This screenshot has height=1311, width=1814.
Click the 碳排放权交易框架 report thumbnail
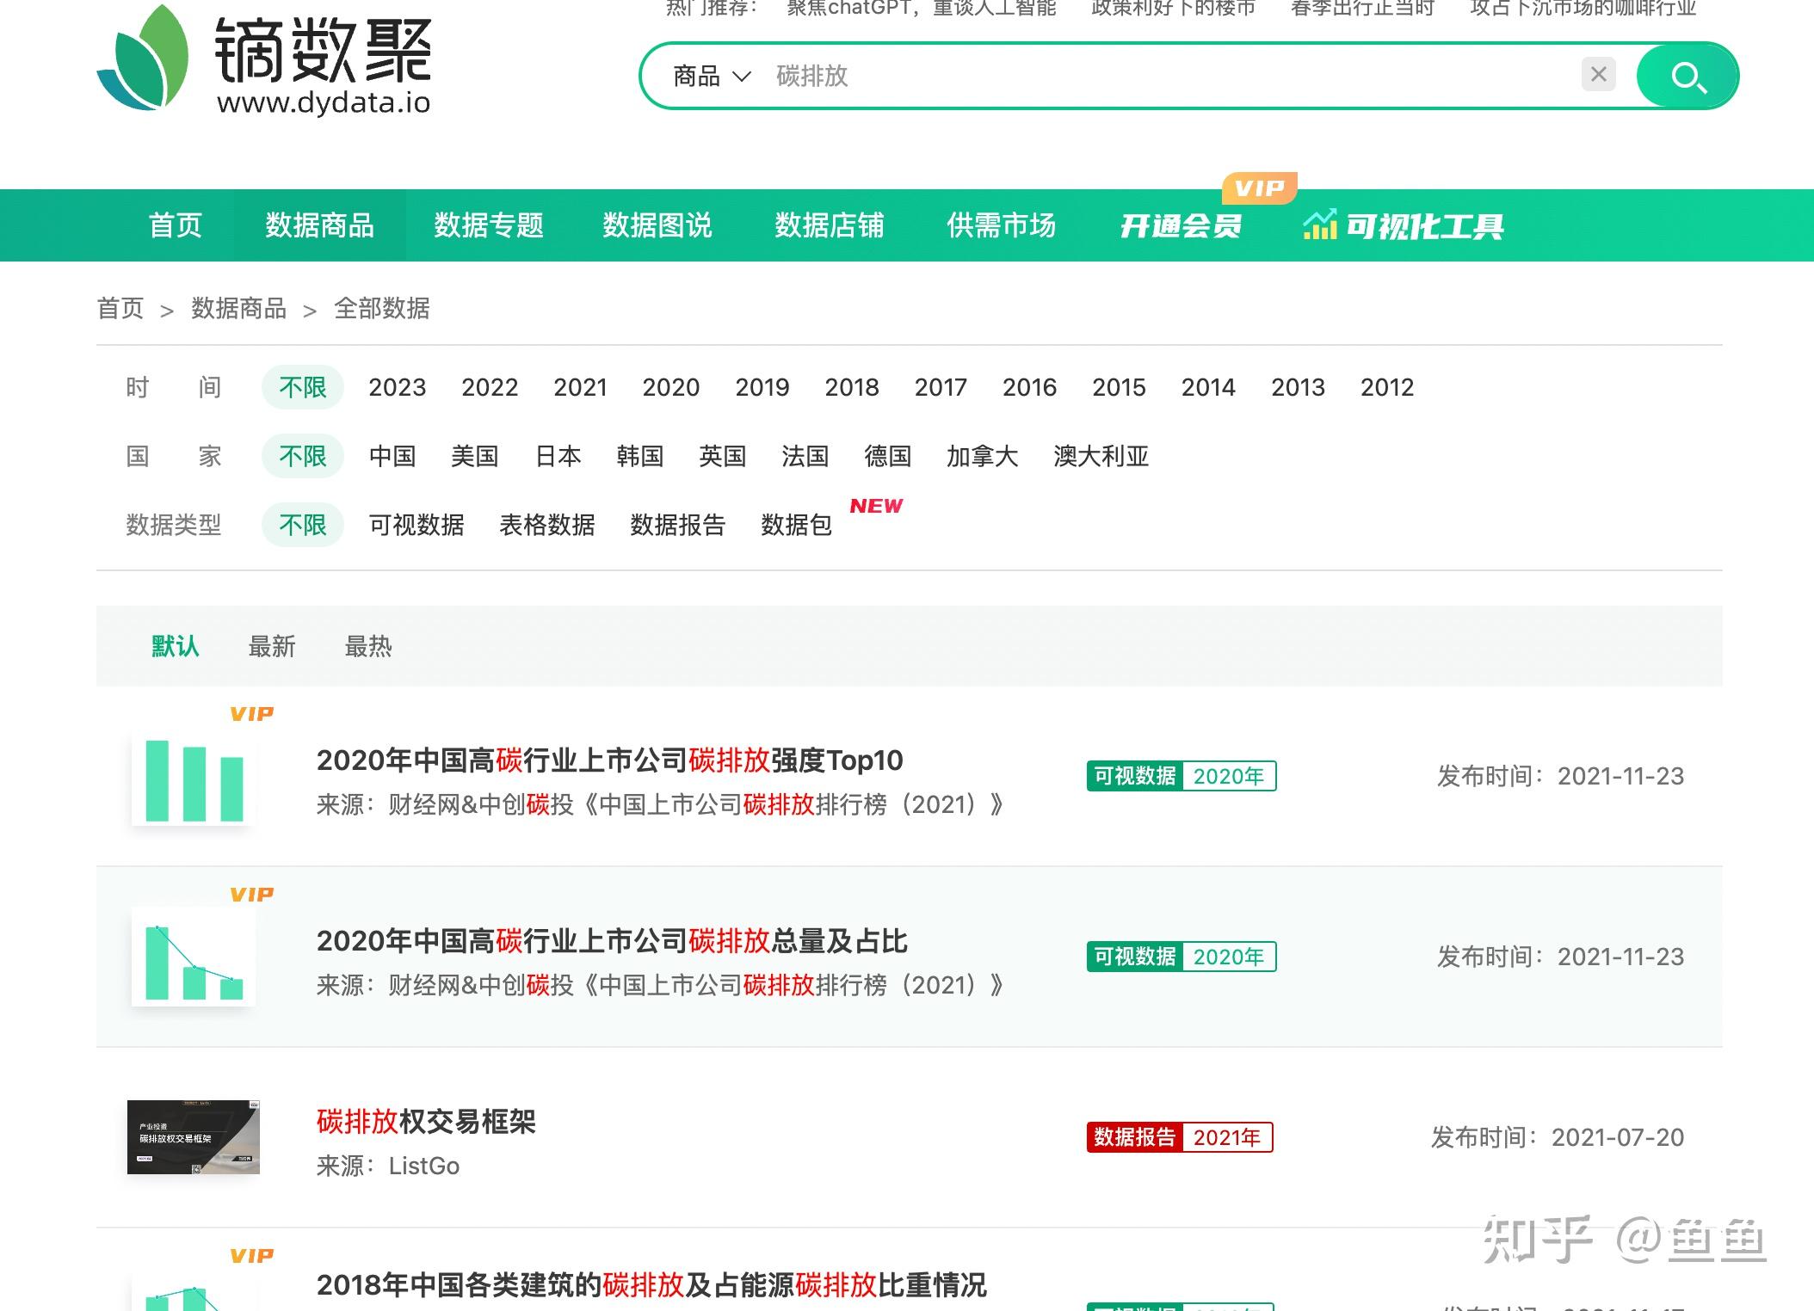[193, 1138]
